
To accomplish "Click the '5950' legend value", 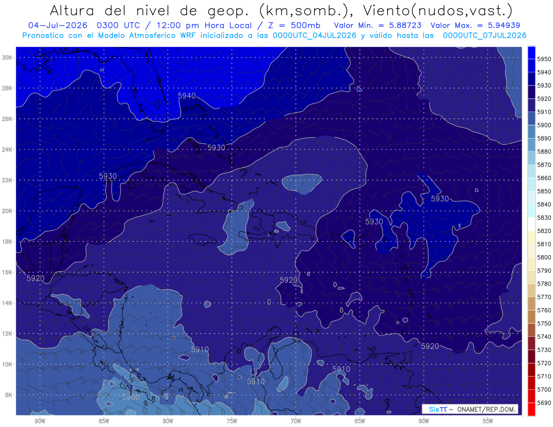I will coord(544,59).
